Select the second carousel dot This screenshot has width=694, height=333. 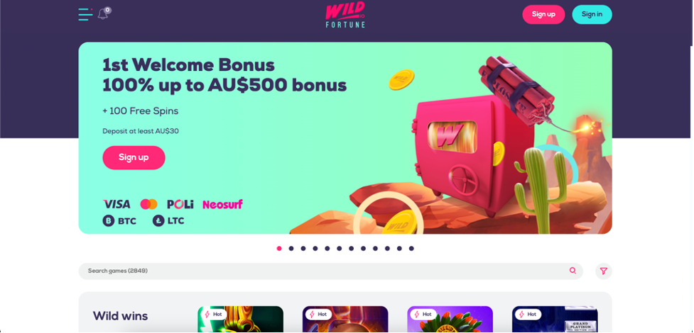click(291, 249)
